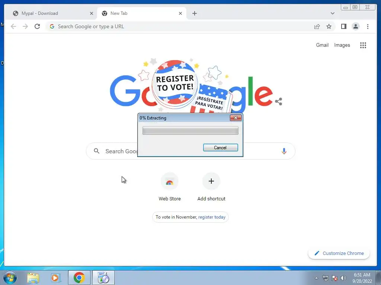This screenshot has width=381, height=285.
Task: Bookmark this tab with the star icon
Action: click(x=329, y=26)
